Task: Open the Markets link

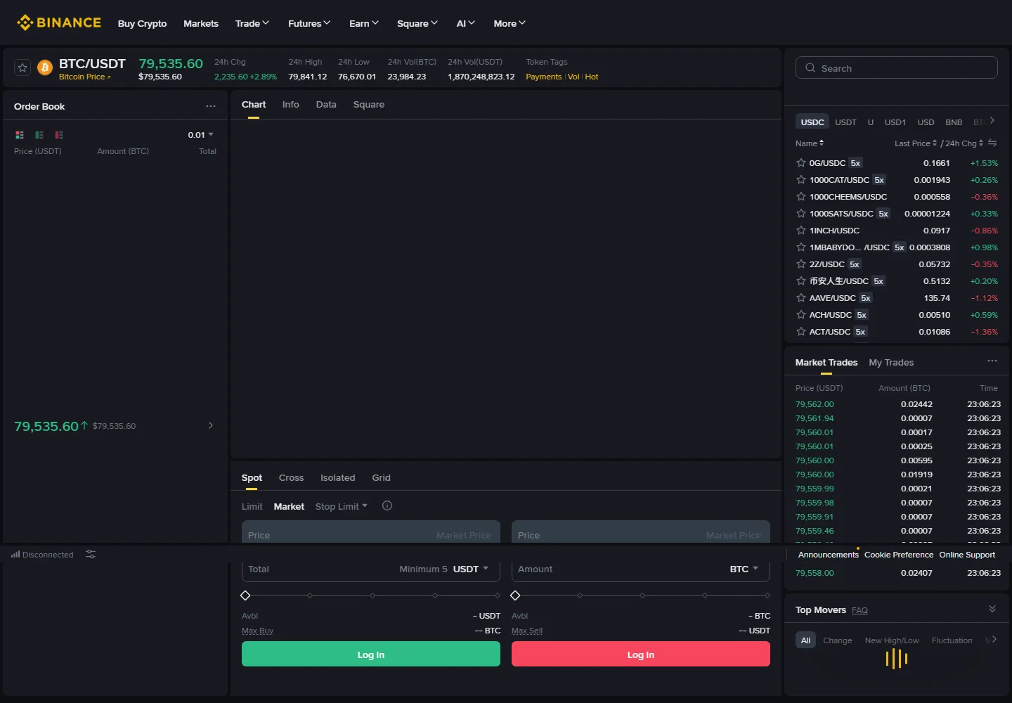Action: 201,23
